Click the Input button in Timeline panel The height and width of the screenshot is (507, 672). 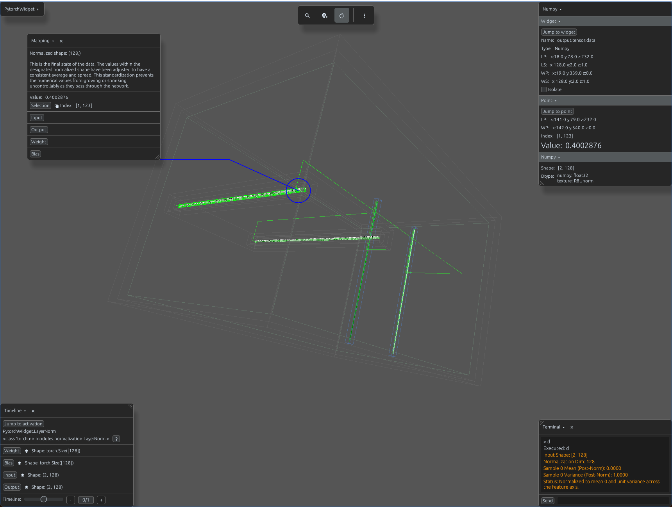coord(10,475)
